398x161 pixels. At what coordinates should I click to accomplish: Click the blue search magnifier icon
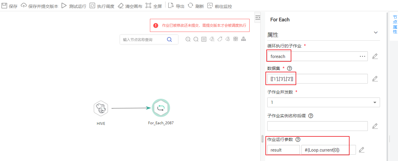(x=169, y=39)
